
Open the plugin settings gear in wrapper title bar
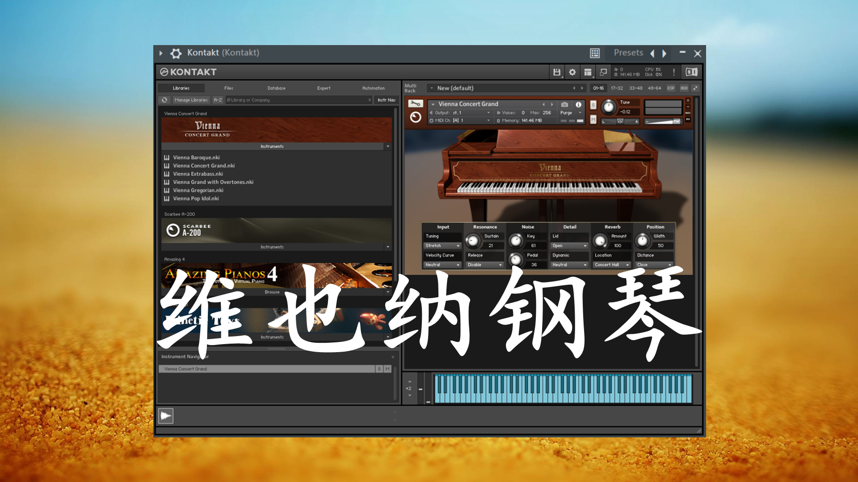click(176, 53)
